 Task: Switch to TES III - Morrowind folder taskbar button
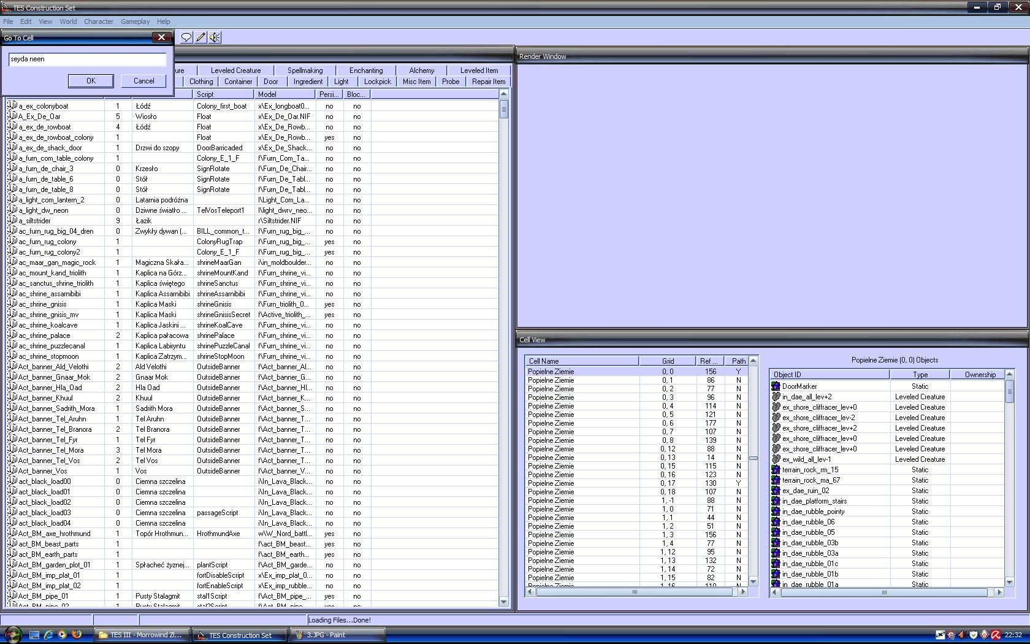[x=142, y=635]
